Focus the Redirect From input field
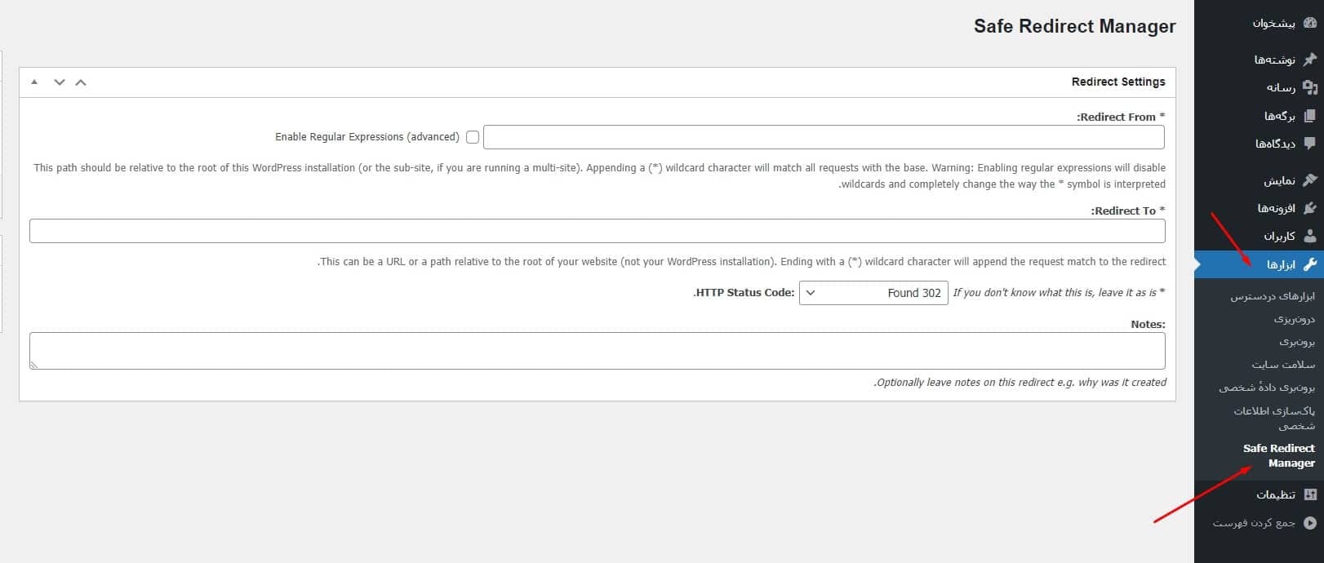 click(824, 137)
